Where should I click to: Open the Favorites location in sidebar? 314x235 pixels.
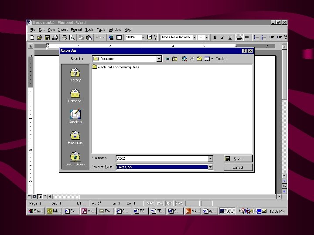pyautogui.click(x=75, y=138)
